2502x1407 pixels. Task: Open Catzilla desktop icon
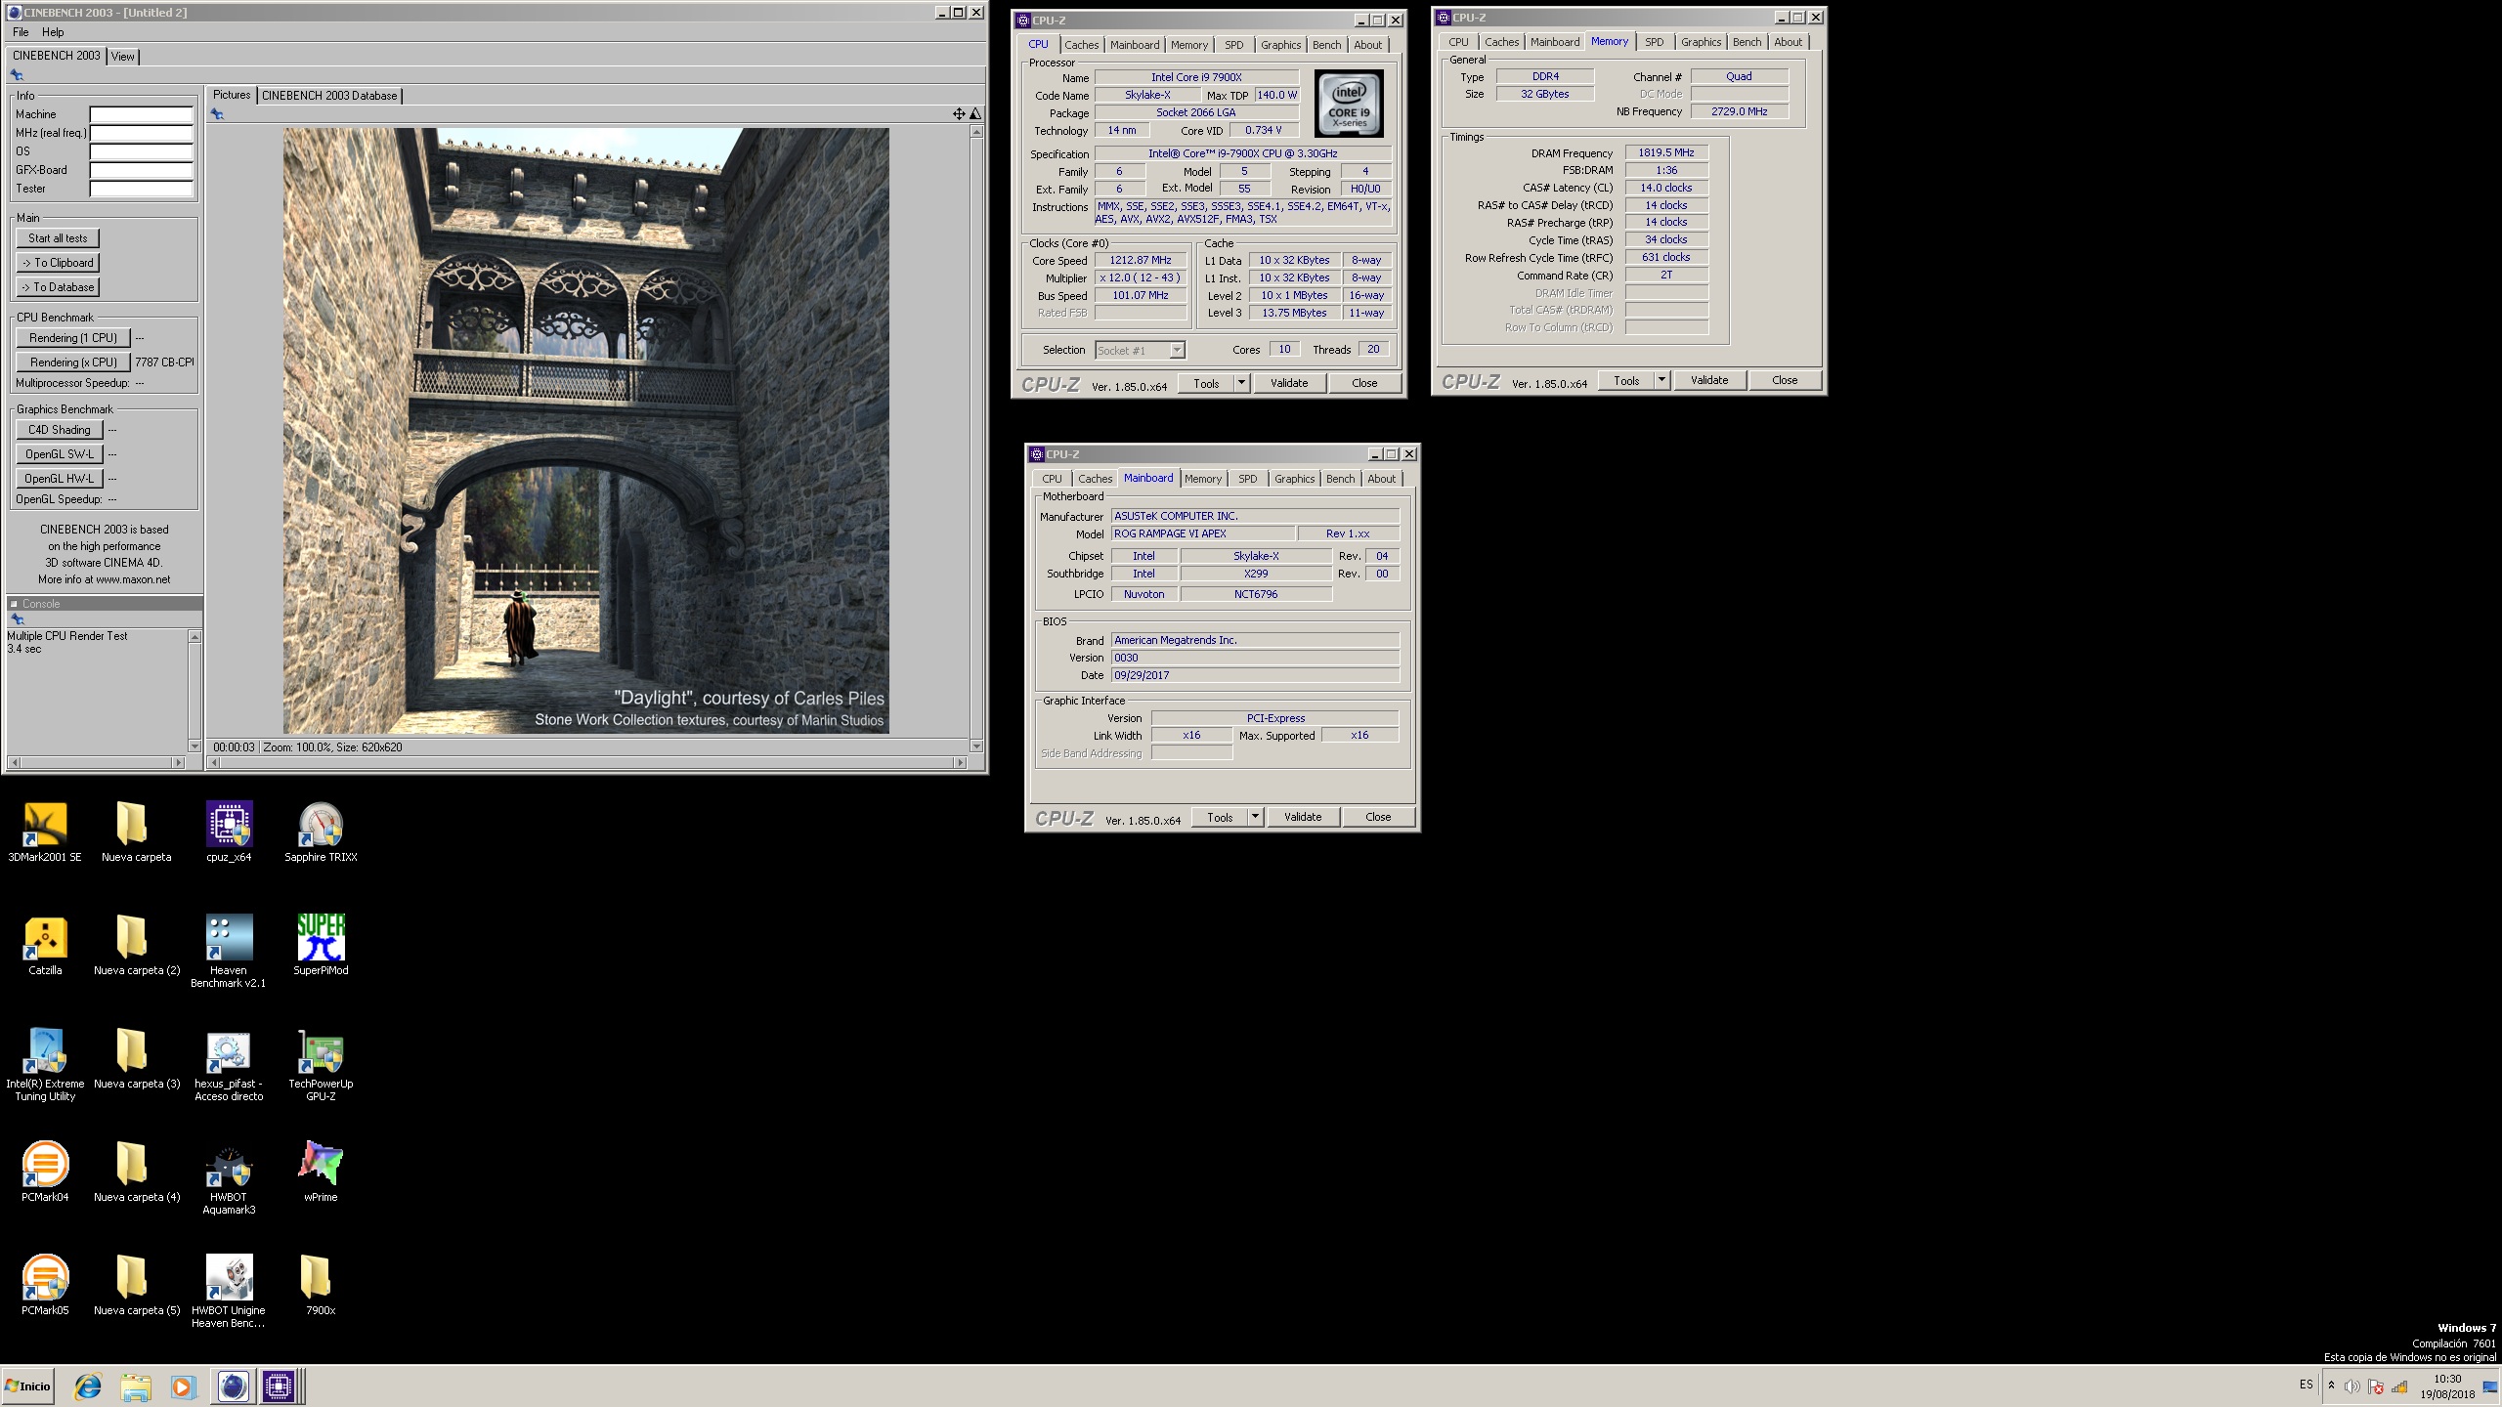(45, 945)
